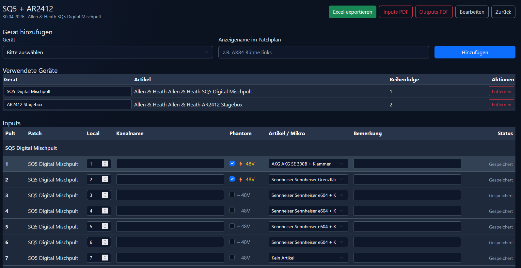Click the Local number stepper for input 7
The image size is (521, 268).
pyautogui.click(x=105, y=258)
